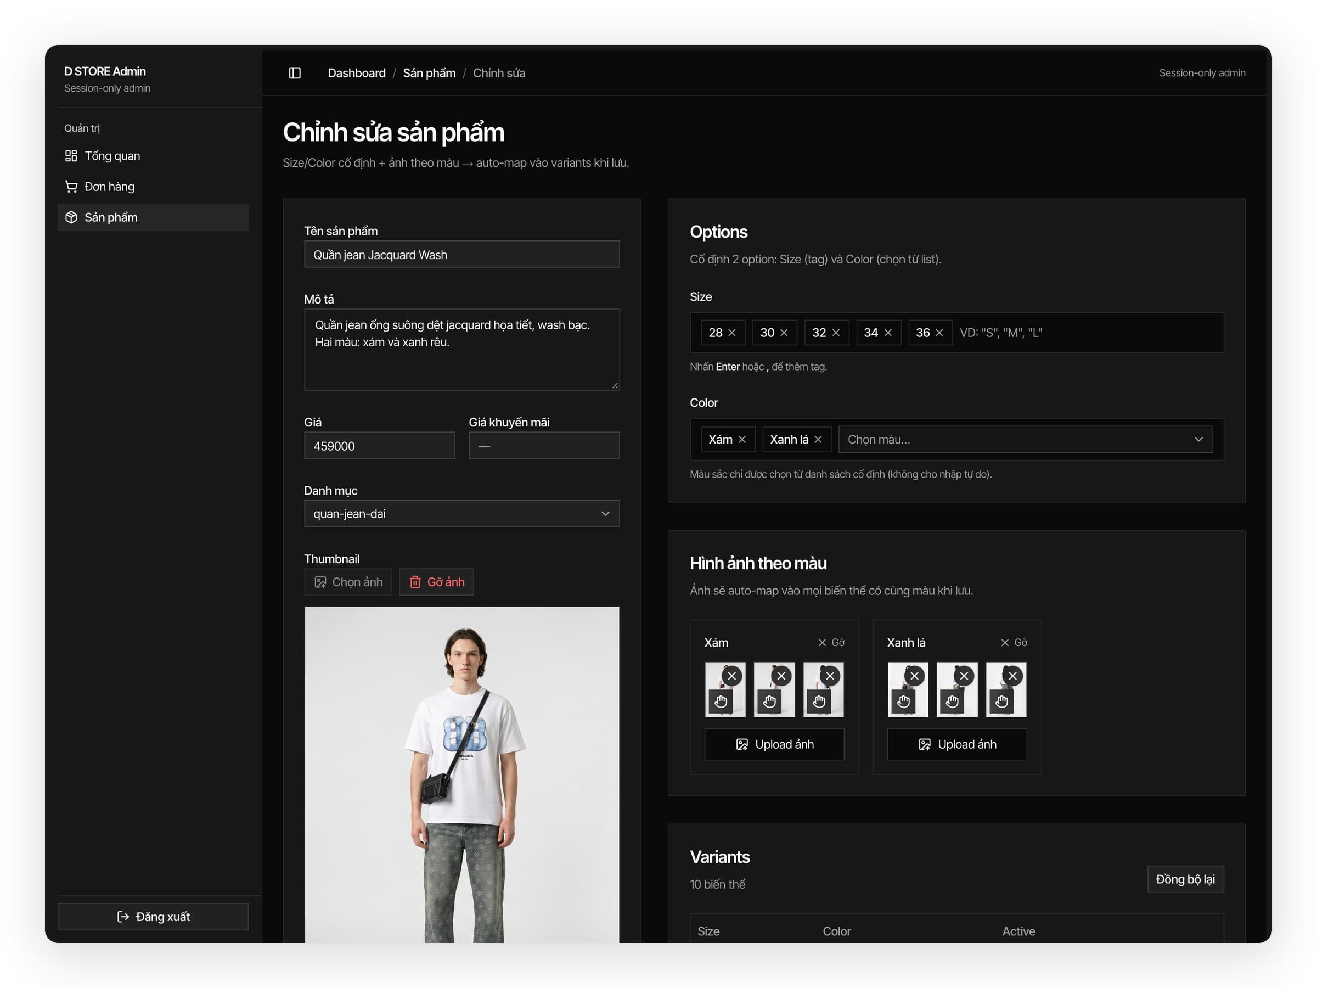Remove size tag 34

[888, 332]
